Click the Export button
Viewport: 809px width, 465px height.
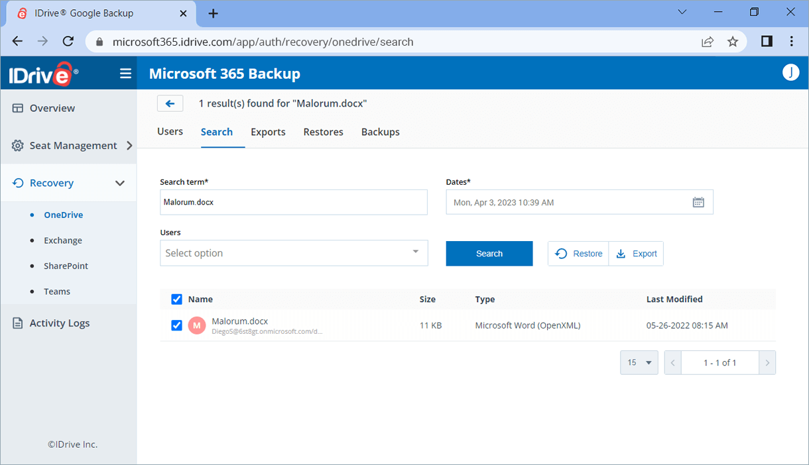(636, 254)
